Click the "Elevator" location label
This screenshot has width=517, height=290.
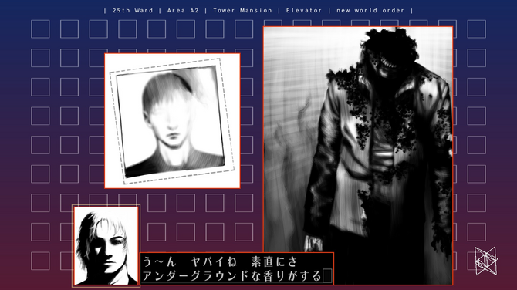[x=304, y=11]
